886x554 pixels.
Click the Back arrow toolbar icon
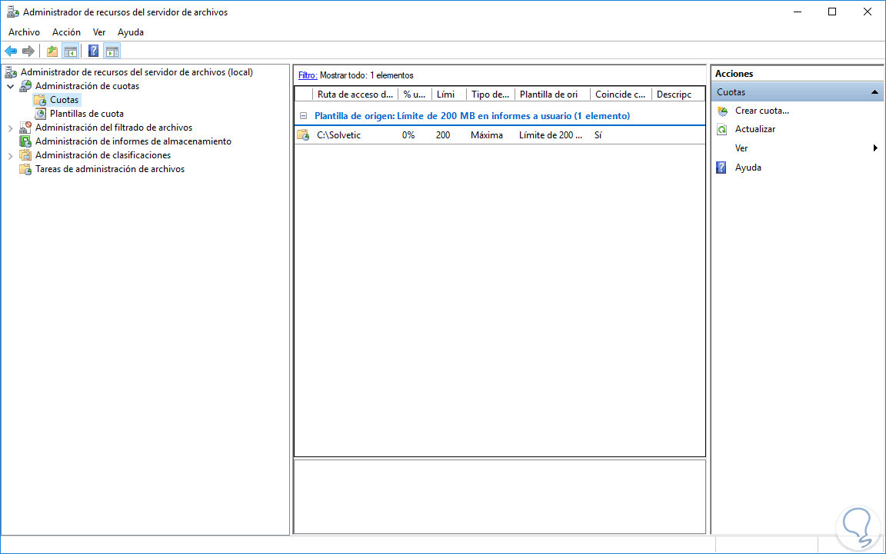11,51
